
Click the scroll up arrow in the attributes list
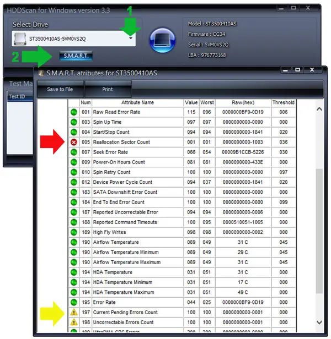point(319,109)
